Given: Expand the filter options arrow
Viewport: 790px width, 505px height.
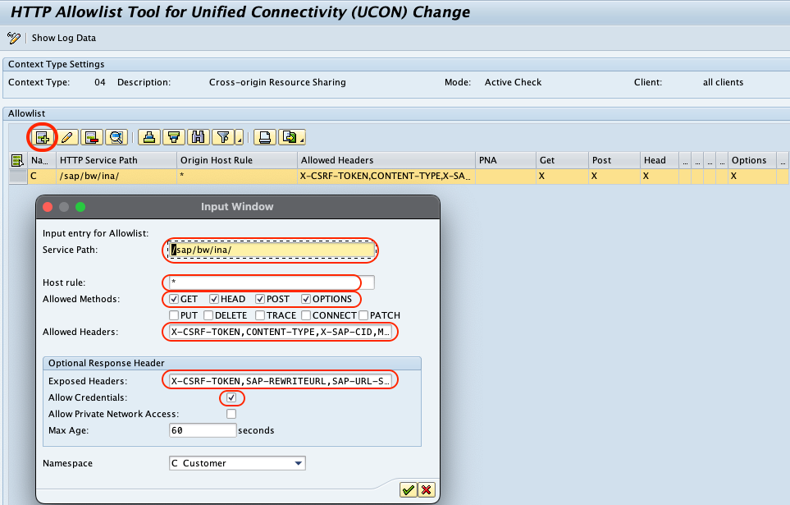Looking at the screenshot, I should (x=240, y=138).
